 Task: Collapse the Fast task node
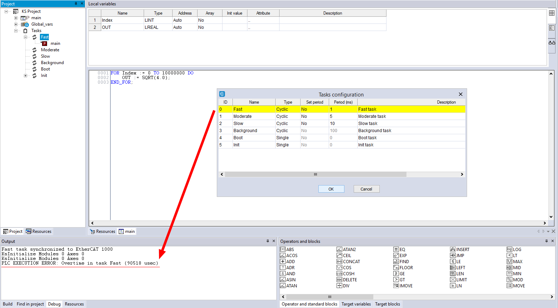pos(25,37)
